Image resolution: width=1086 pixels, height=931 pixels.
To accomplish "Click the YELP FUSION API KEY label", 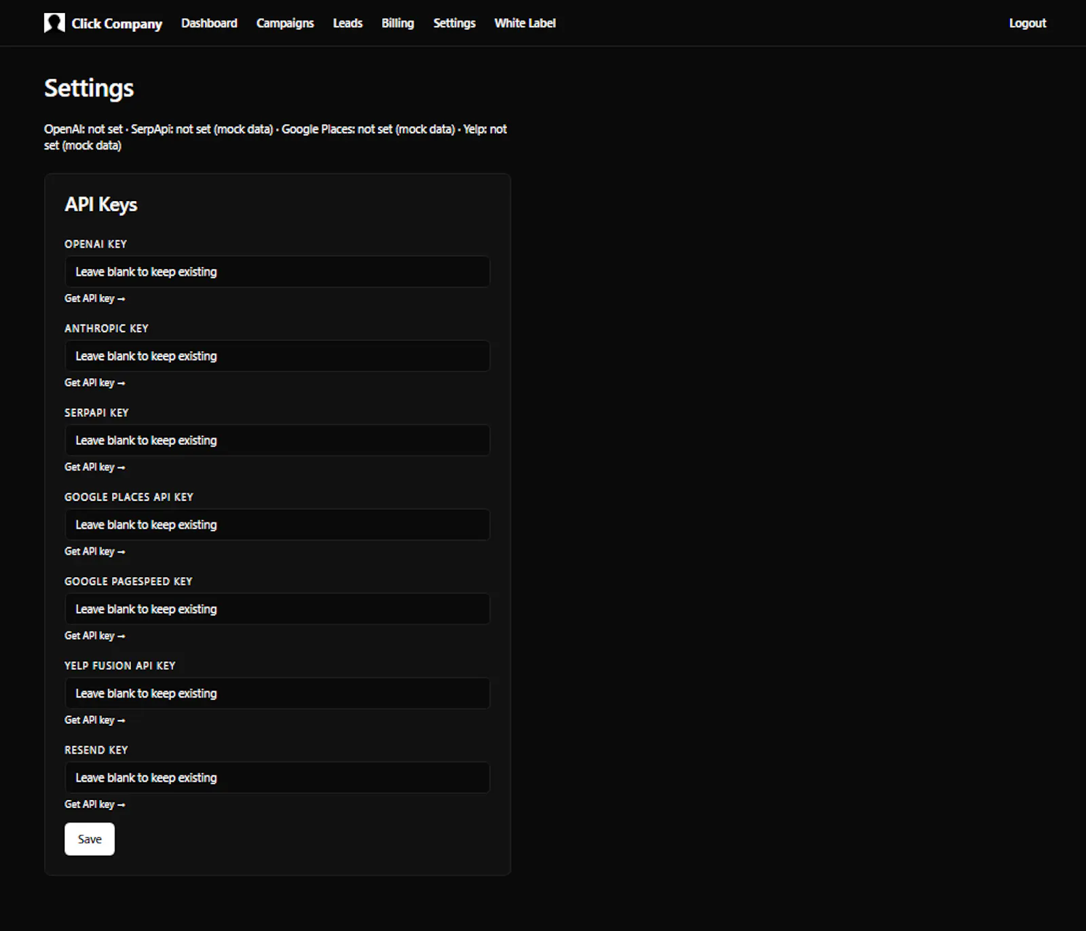I will coord(120,665).
